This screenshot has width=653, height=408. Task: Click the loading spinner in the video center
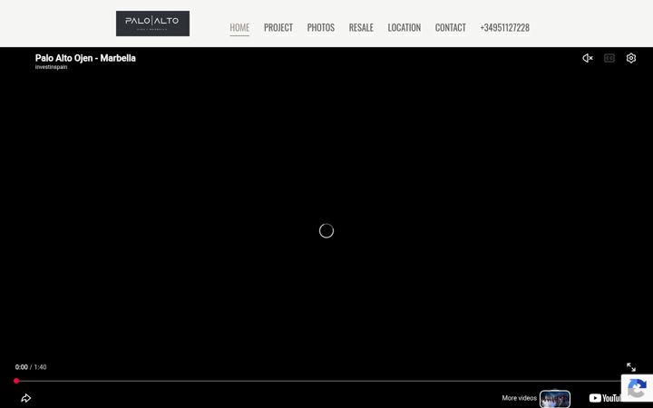(326, 230)
